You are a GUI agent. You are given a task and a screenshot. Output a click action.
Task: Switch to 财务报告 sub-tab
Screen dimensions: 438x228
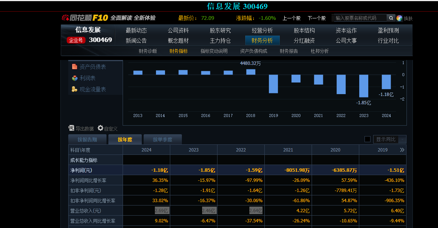[x=289, y=51]
